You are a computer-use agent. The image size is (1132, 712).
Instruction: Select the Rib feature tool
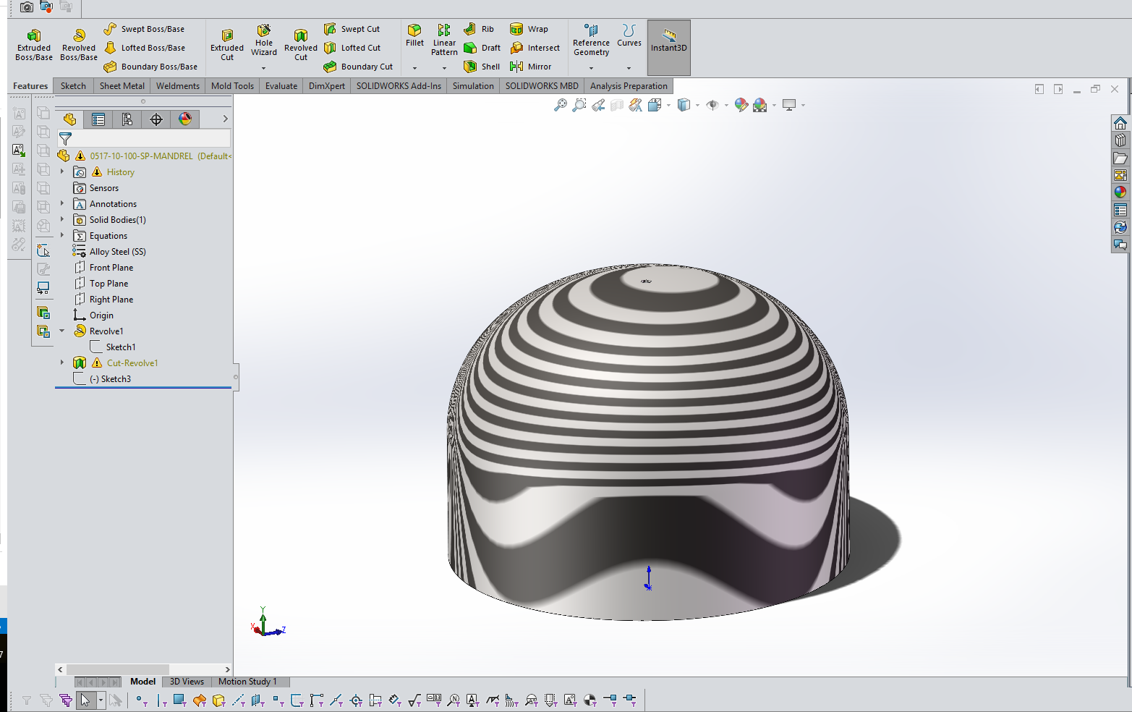pyautogui.click(x=479, y=29)
